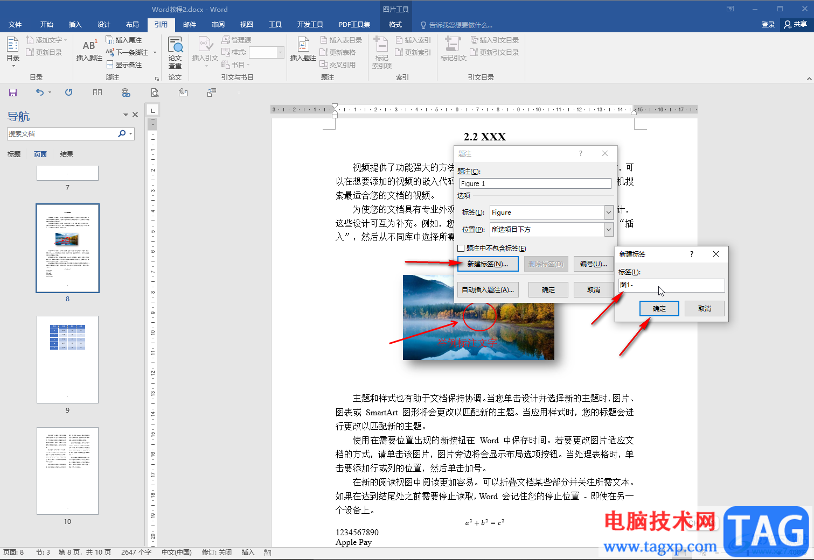Switch to 标题 tab in navigation pane

click(x=14, y=154)
